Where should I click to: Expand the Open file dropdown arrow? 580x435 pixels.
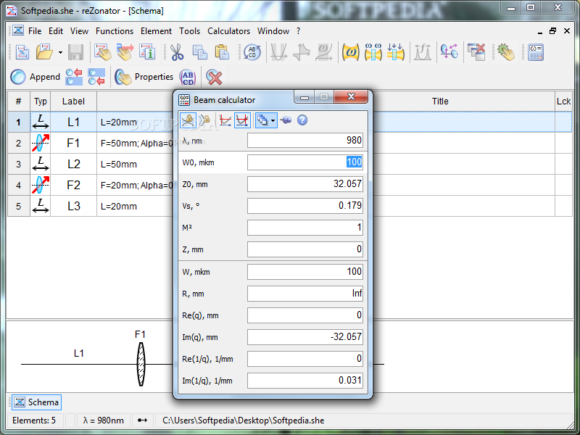[x=60, y=52]
